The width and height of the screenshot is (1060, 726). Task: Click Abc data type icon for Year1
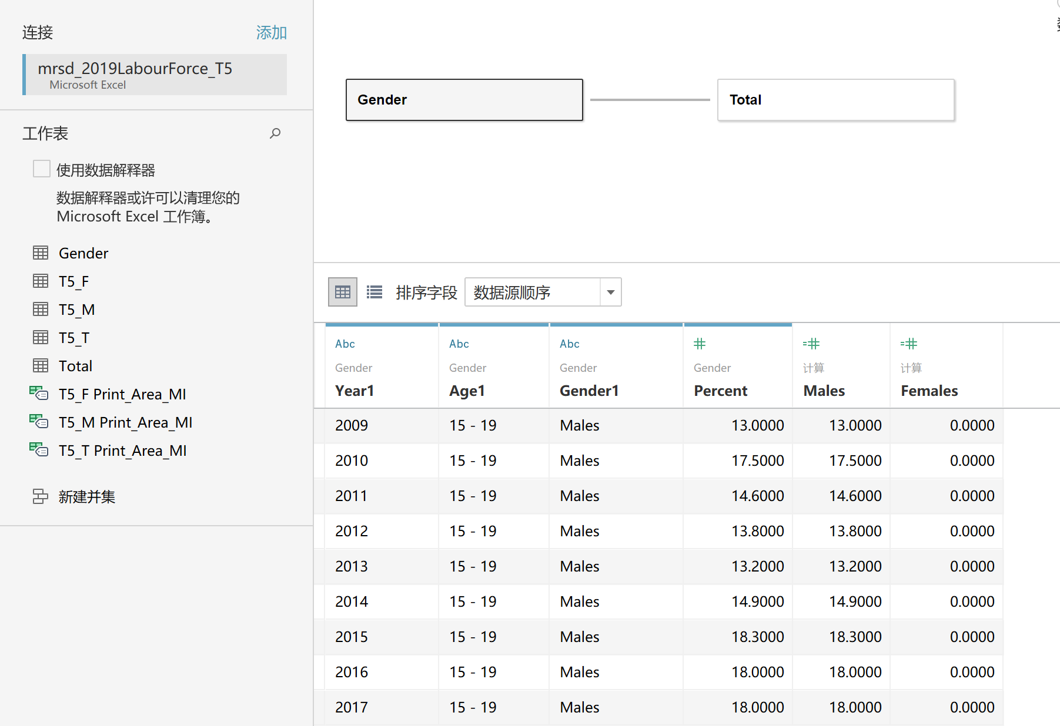pyautogui.click(x=345, y=344)
